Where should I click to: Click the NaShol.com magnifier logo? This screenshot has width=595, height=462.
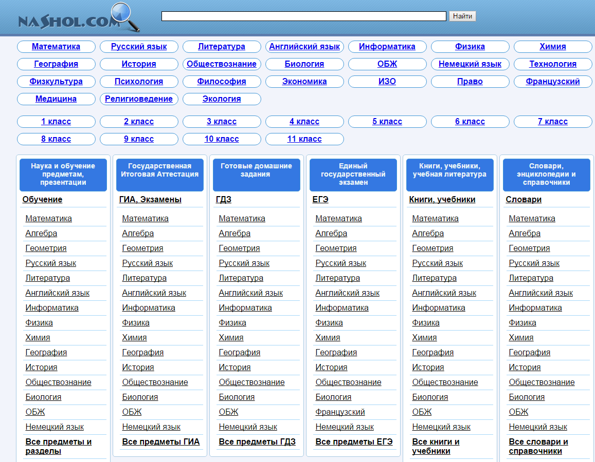[x=79, y=17]
